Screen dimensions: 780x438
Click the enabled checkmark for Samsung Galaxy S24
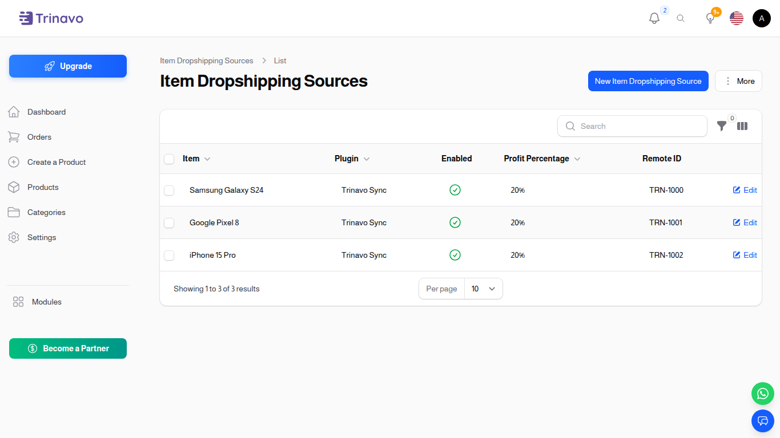(x=455, y=190)
